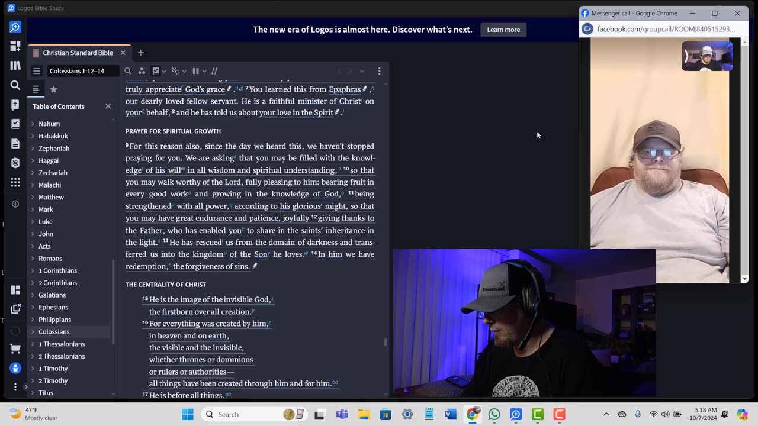Select Nahum in the table of contents
The width and height of the screenshot is (758, 426).
49,124
